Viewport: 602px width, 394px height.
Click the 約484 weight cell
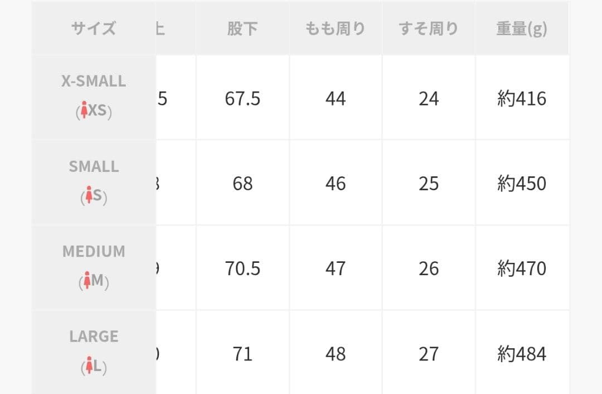click(x=522, y=354)
